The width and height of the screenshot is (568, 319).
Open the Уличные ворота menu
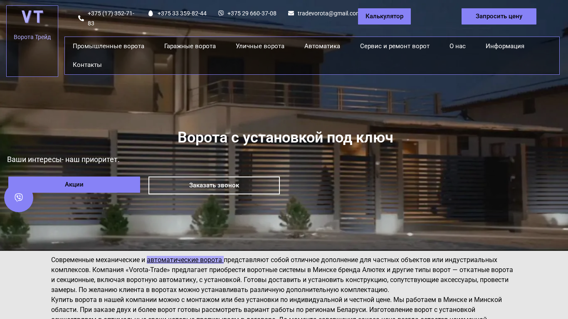click(260, 46)
